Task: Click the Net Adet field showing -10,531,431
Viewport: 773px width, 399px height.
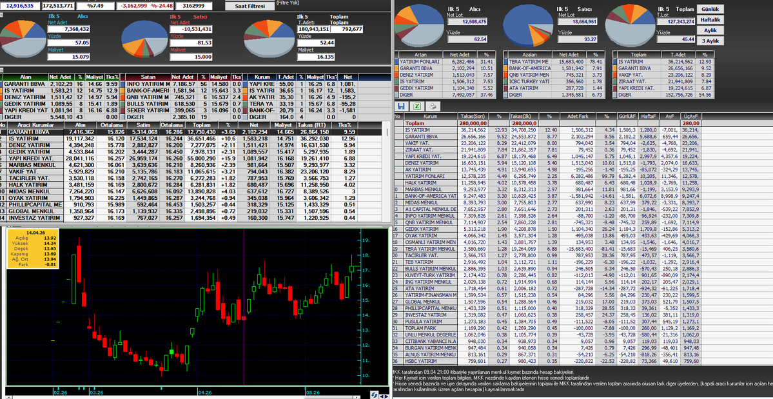Action: (191, 29)
